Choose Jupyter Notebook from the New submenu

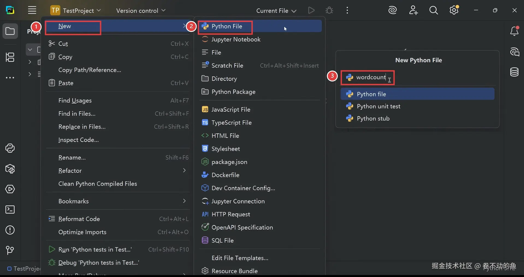tap(236, 39)
